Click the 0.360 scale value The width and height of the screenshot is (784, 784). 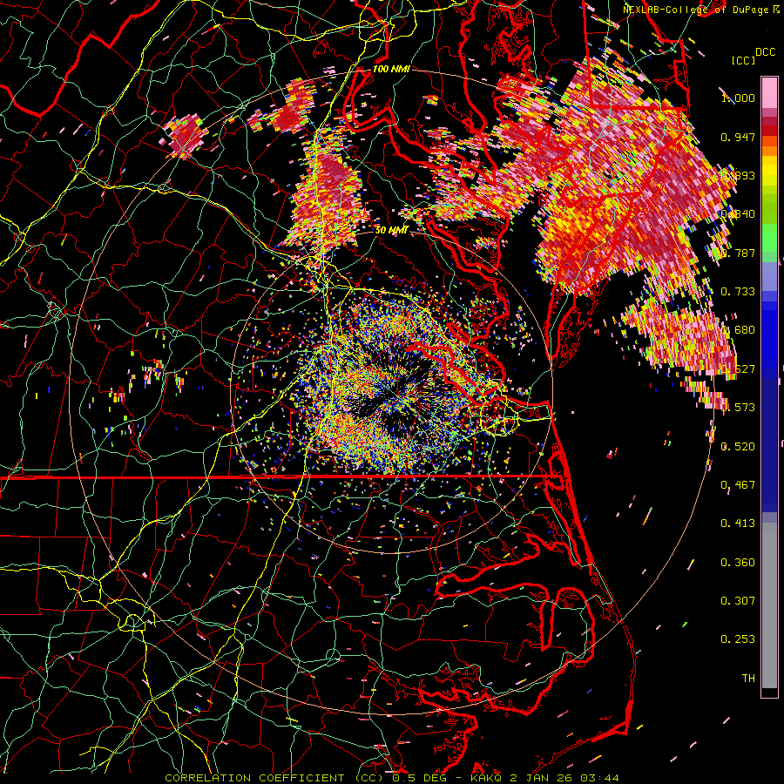[x=738, y=563]
